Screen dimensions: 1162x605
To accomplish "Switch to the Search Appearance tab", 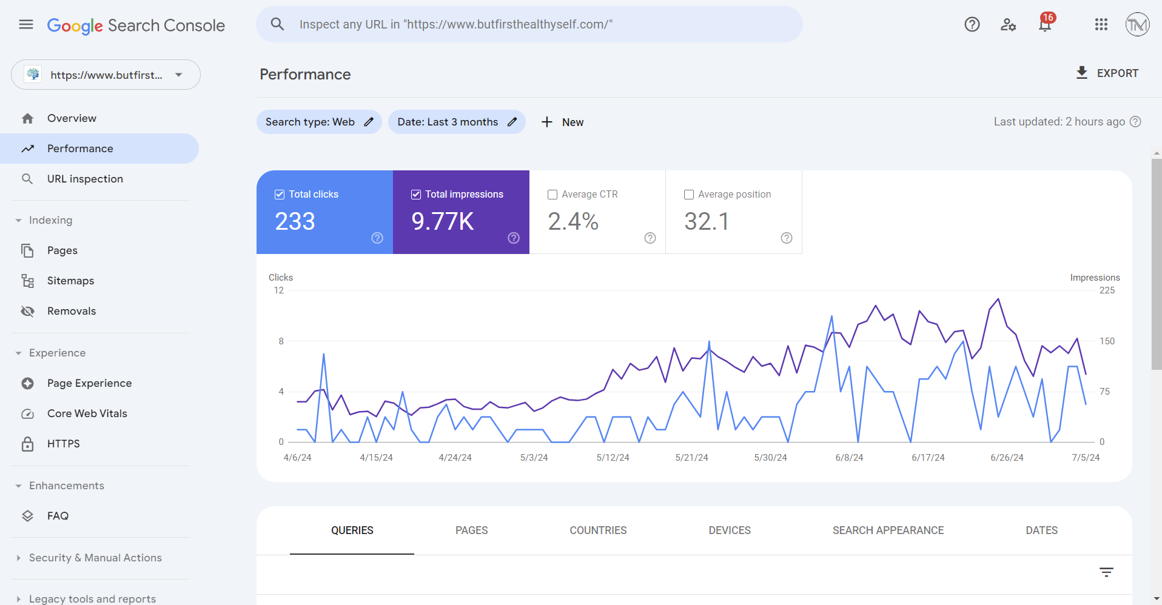I will coord(888,530).
